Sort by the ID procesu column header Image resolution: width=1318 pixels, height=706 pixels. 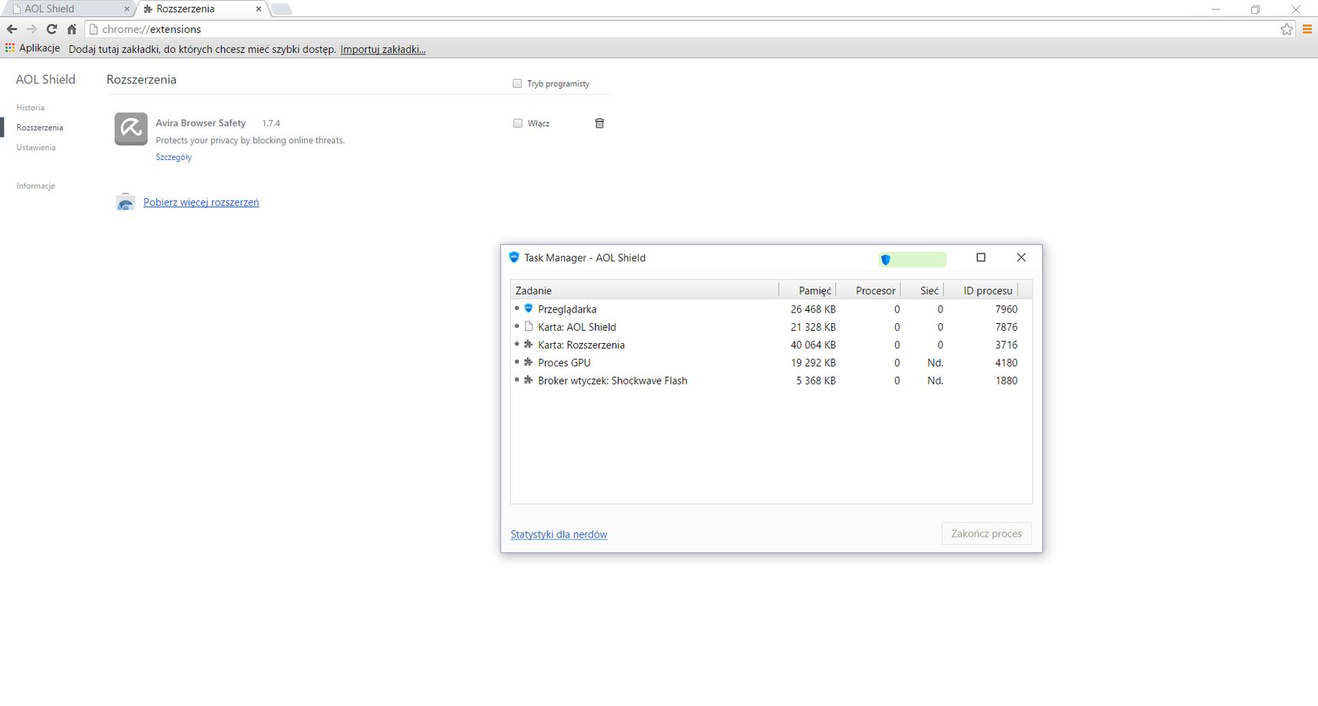pos(981,290)
